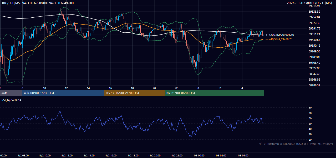Screen dimensions: 336x158
Task: Click price axis label 69269.58
Action: click(314, 51)
